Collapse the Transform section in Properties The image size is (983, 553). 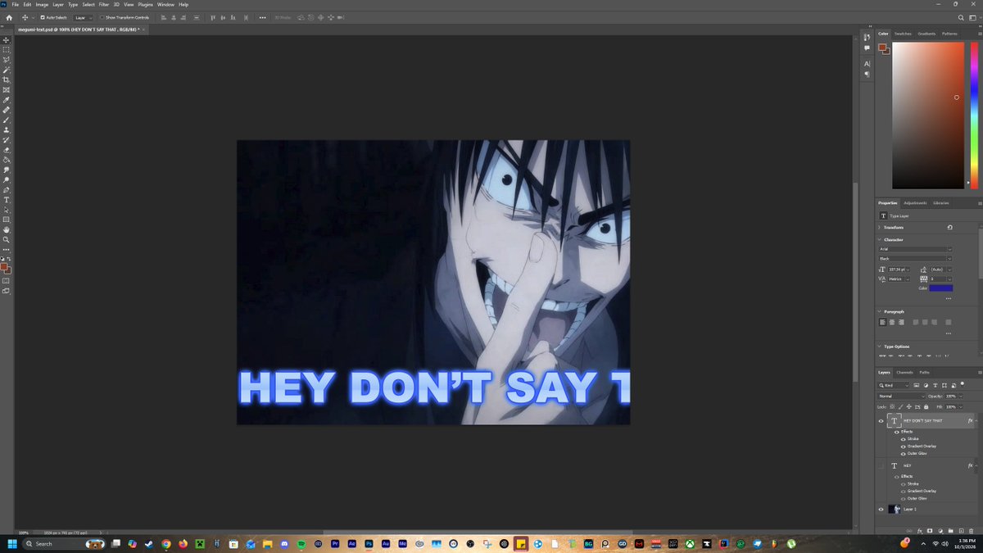tap(880, 227)
